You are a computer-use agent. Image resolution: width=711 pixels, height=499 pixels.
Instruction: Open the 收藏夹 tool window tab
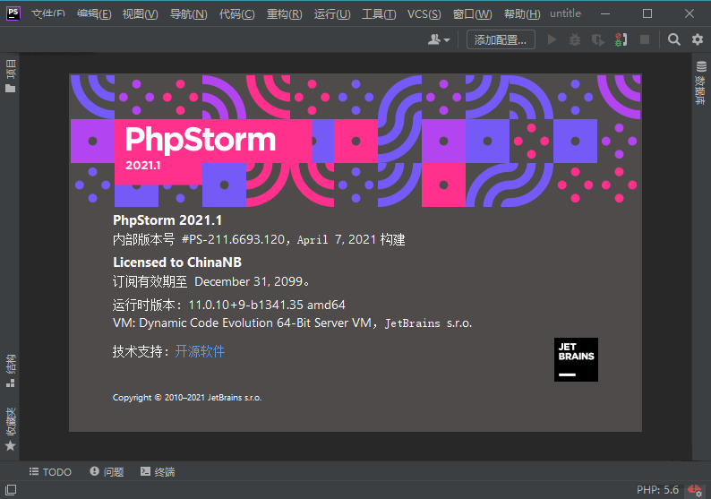(x=11, y=429)
